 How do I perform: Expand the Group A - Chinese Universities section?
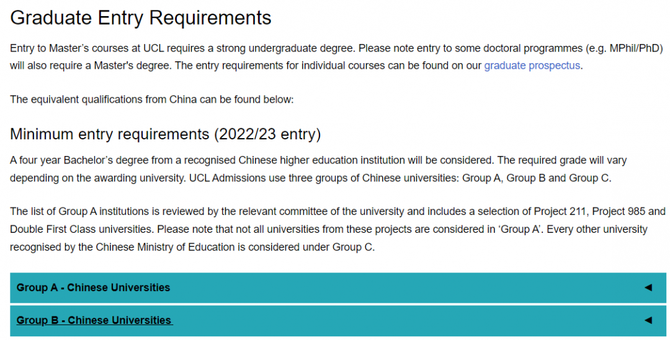[338, 287]
